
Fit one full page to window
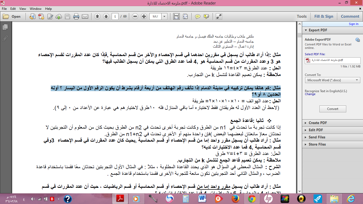[x=185, y=16]
